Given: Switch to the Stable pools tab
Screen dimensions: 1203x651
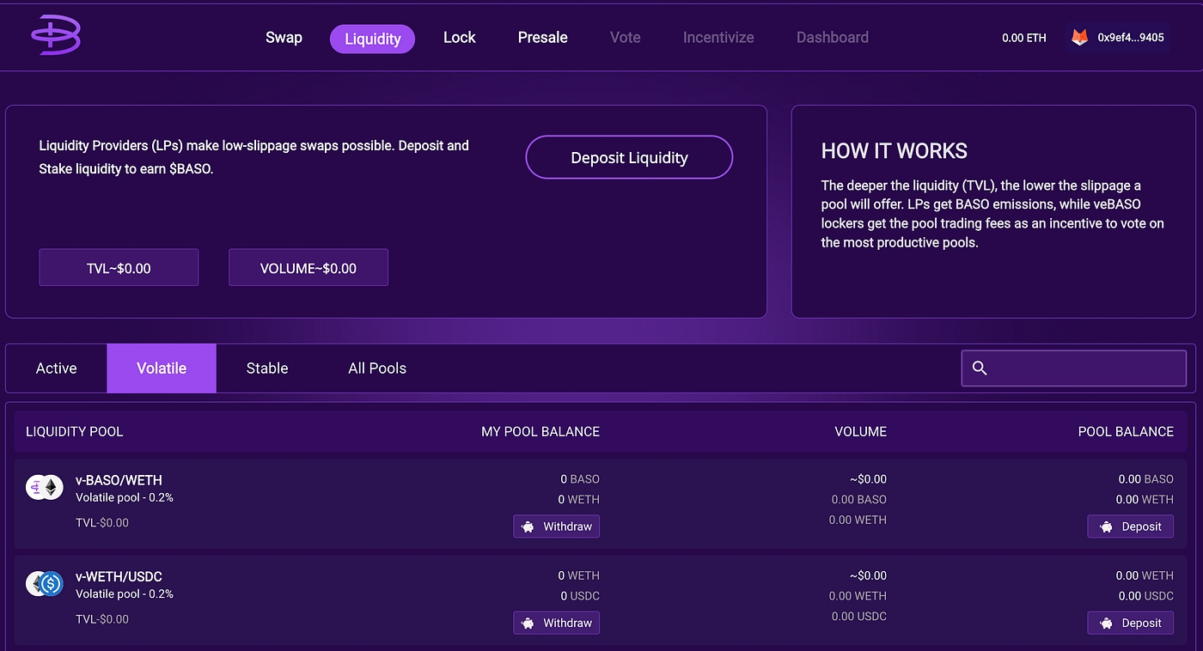Looking at the screenshot, I should coord(267,368).
